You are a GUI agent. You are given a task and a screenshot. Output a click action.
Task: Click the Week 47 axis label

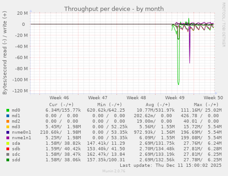click(98, 98)
